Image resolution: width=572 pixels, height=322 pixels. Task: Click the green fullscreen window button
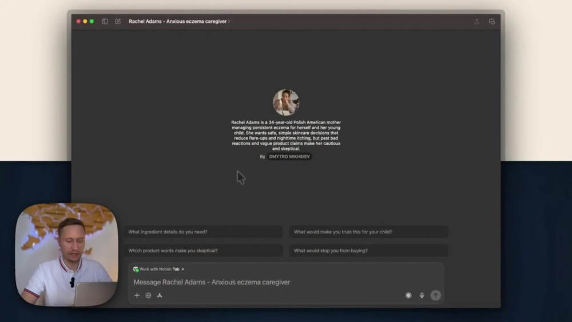point(92,22)
